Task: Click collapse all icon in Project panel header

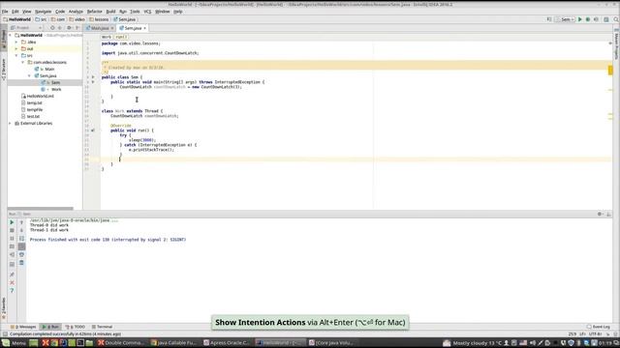Action: point(60,28)
